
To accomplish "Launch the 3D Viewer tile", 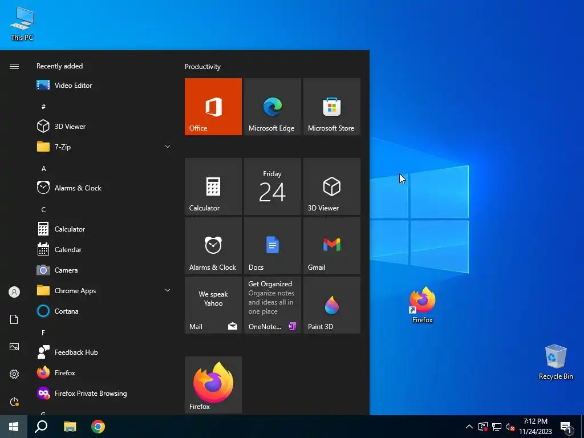I will 332,186.
